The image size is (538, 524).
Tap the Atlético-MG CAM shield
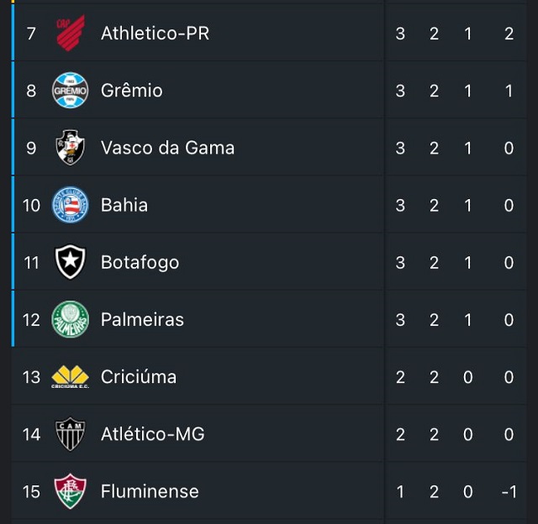tap(71, 434)
